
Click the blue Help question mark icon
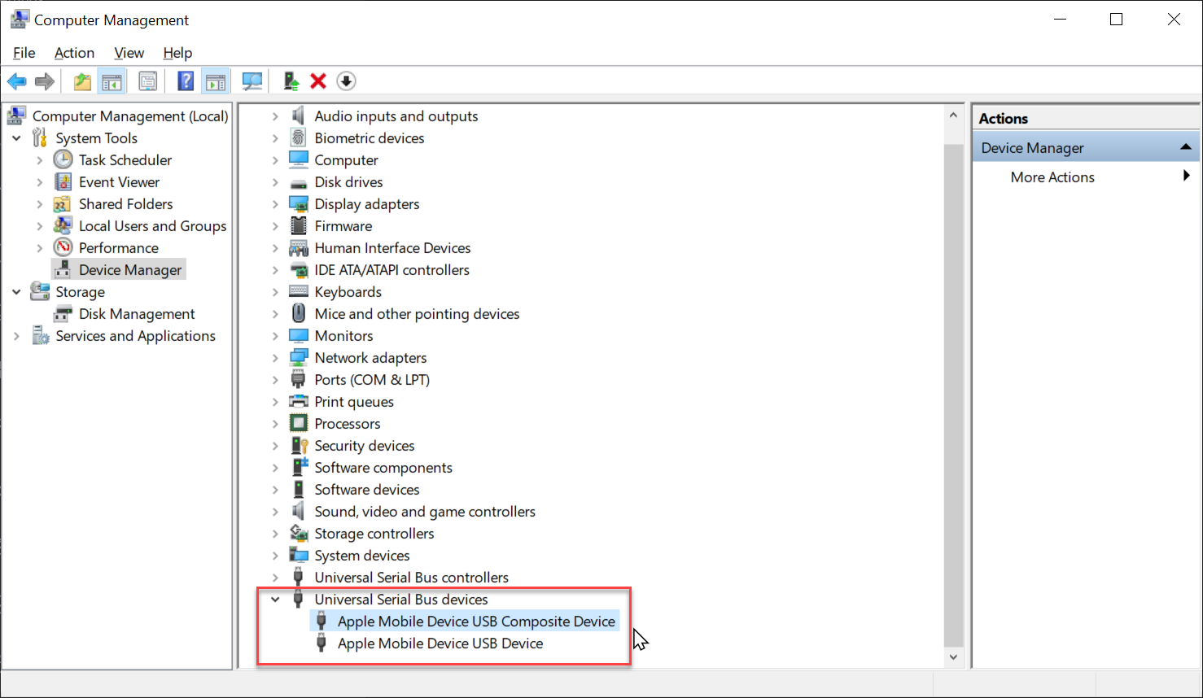point(186,81)
